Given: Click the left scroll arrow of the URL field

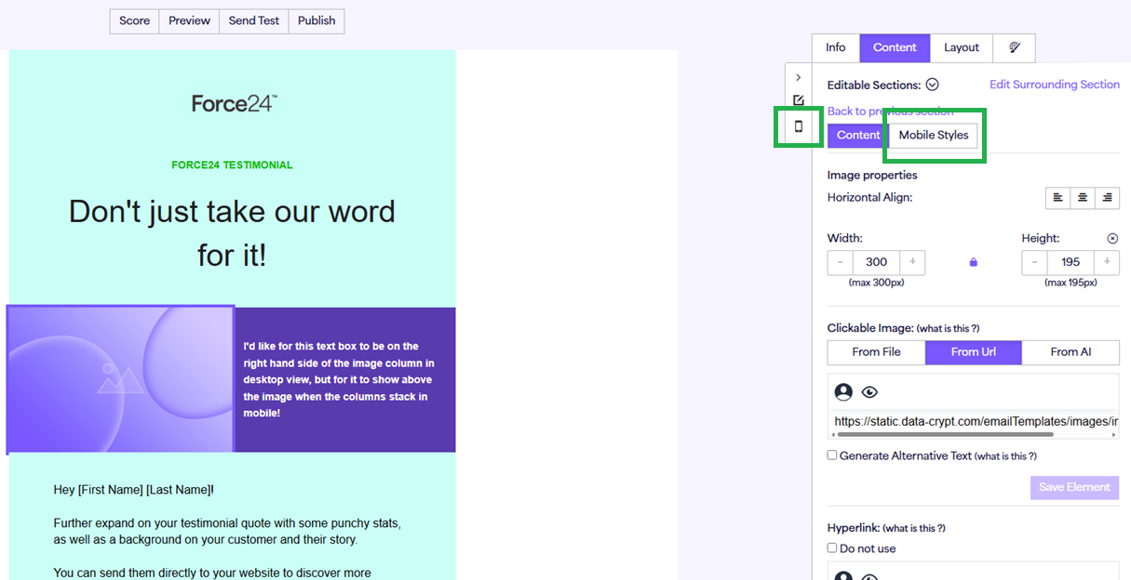Looking at the screenshot, I should (832, 434).
